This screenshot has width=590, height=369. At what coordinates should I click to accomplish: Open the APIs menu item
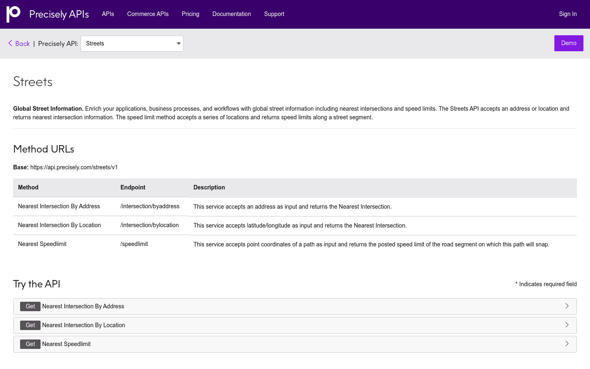click(x=108, y=14)
